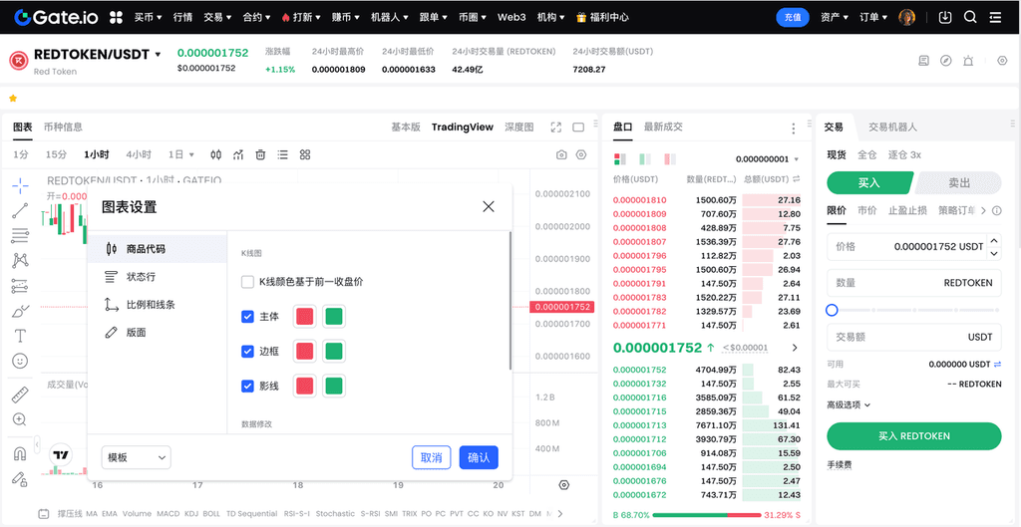
Task: Open the download app icon in header
Action: tap(945, 17)
